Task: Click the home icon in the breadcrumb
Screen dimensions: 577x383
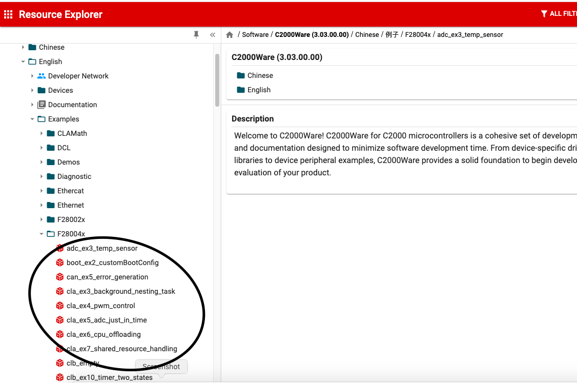Action: [x=229, y=34]
